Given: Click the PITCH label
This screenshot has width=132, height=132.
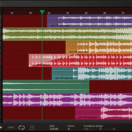Looking at the screenshot, I should [x=71, y=126].
